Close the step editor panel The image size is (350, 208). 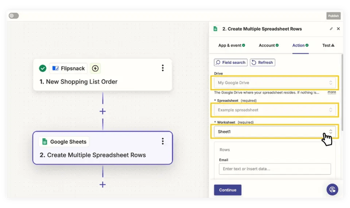pos(338,29)
